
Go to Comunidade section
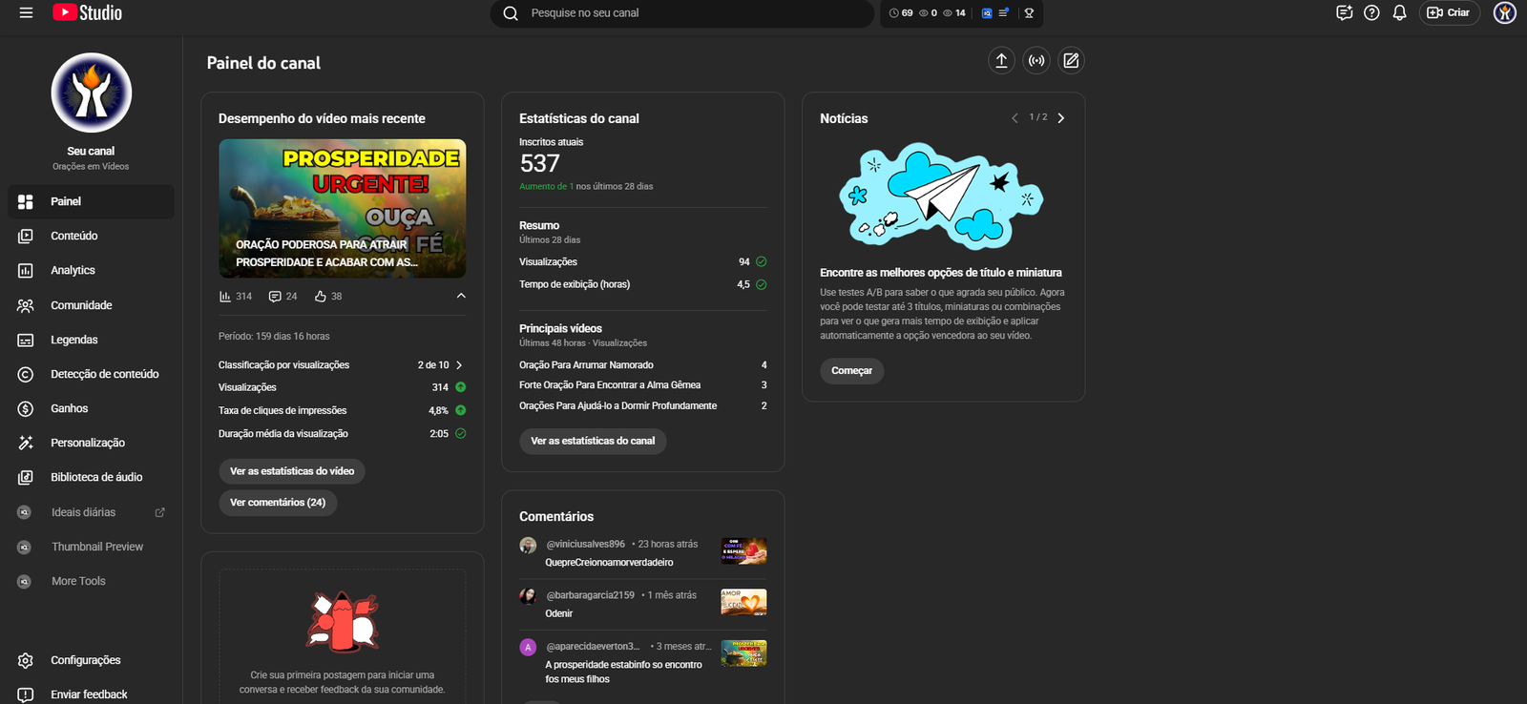(x=91, y=305)
